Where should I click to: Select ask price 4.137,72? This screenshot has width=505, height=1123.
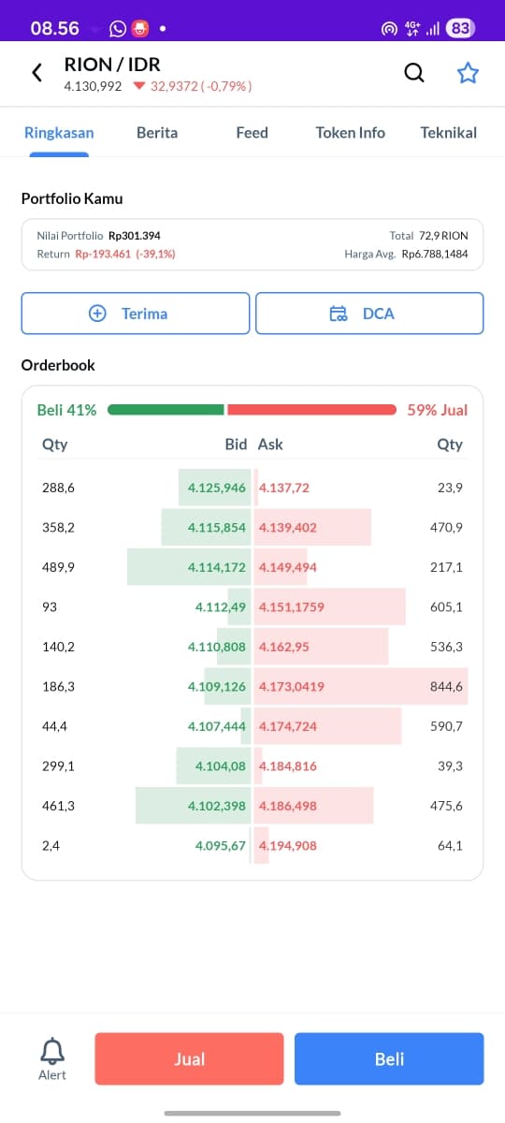pyautogui.click(x=284, y=488)
